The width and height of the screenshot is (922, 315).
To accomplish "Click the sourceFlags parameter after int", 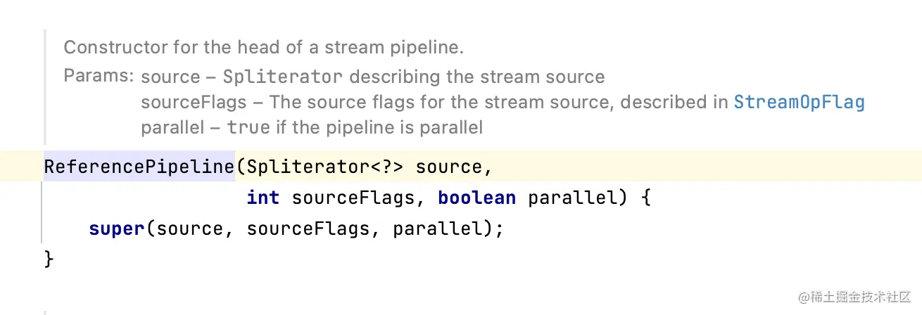I will [353, 198].
